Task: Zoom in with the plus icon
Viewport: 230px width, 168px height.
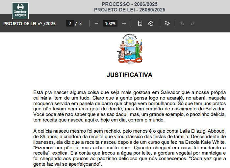Action: pos(124,24)
